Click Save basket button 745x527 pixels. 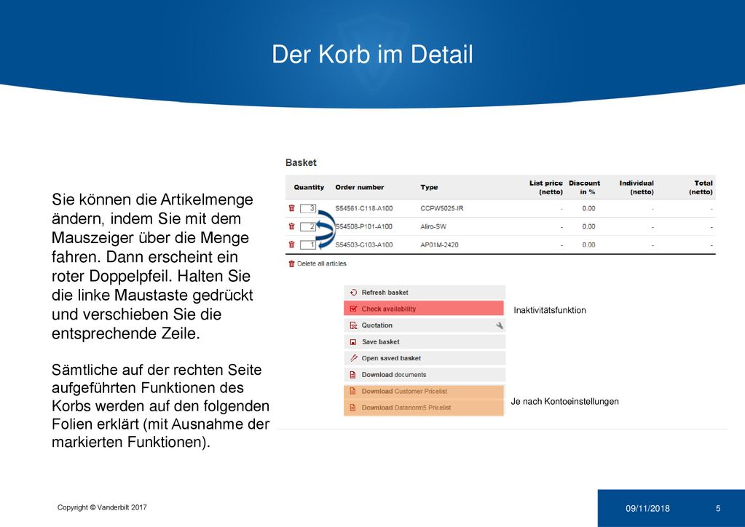425,342
